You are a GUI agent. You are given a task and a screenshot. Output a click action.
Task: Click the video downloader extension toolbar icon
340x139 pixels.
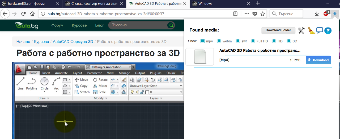[335, 14]
